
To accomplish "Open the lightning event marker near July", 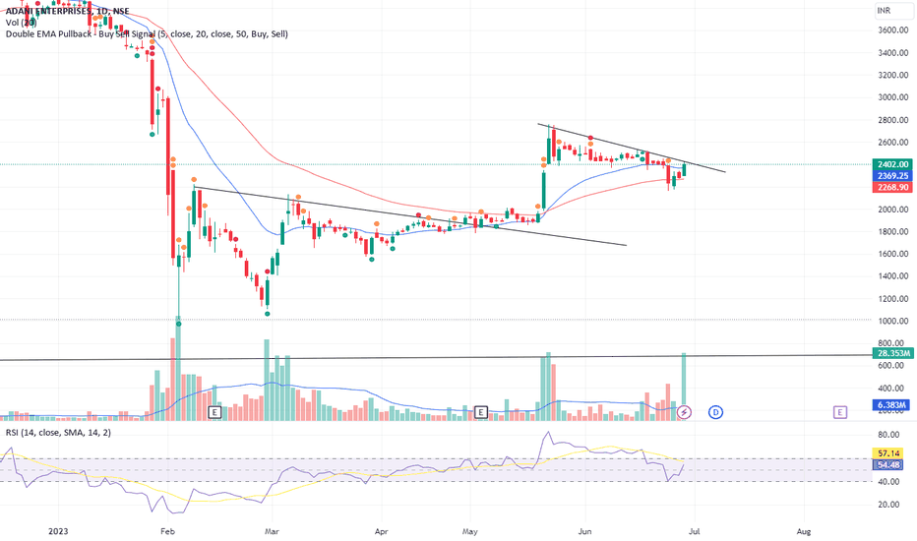I will [x=684, y=412].
